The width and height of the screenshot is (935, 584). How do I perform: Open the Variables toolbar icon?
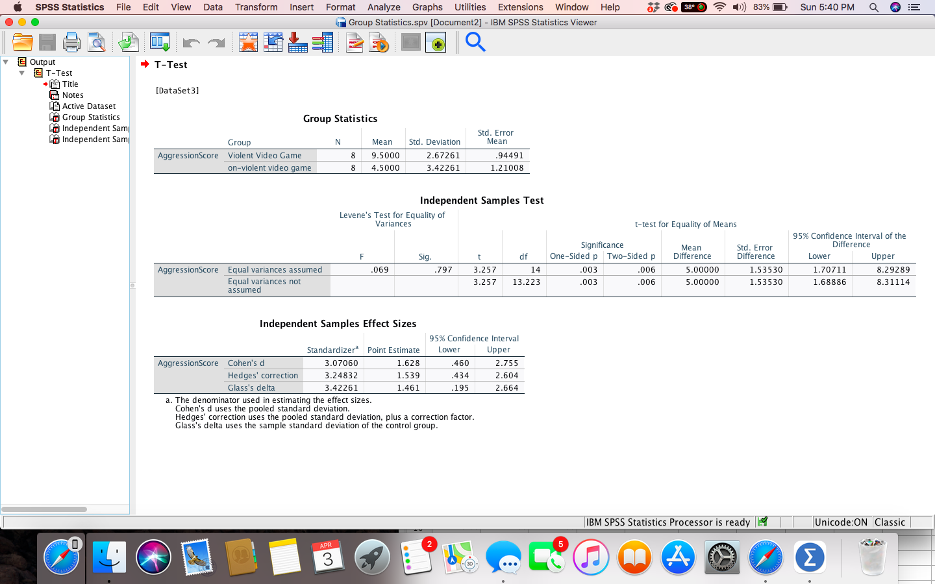point(323,43)
